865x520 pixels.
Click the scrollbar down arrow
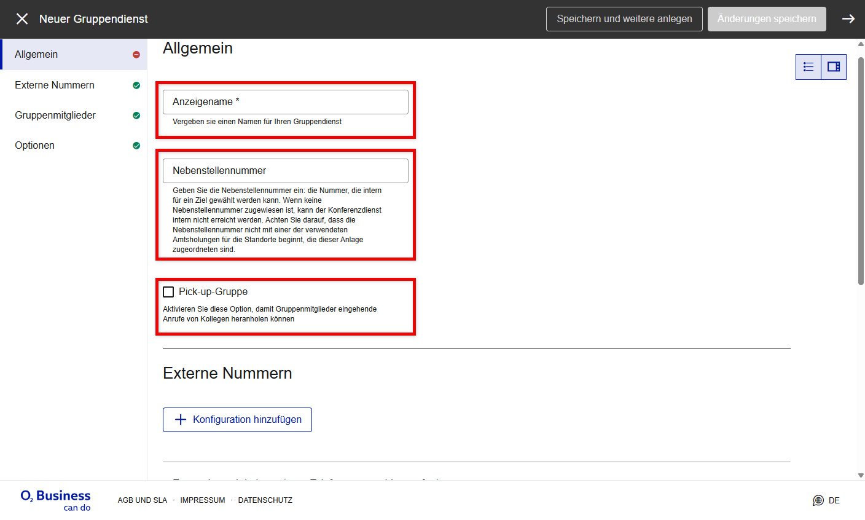coord(861,475)
